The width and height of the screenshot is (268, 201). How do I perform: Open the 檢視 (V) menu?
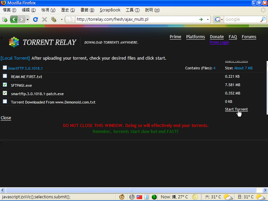coord(48,10)
